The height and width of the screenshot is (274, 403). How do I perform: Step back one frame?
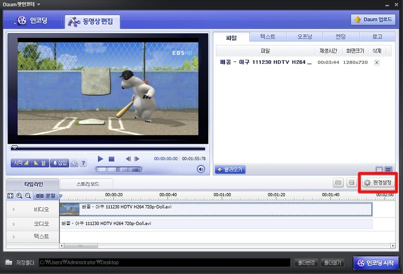tap(128, 159)
